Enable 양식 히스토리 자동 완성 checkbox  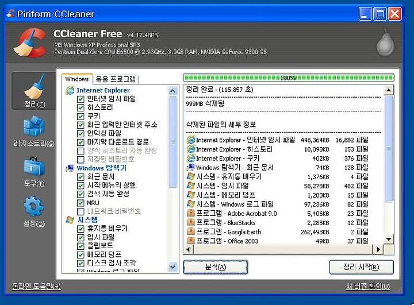click(x=80, y=151)
